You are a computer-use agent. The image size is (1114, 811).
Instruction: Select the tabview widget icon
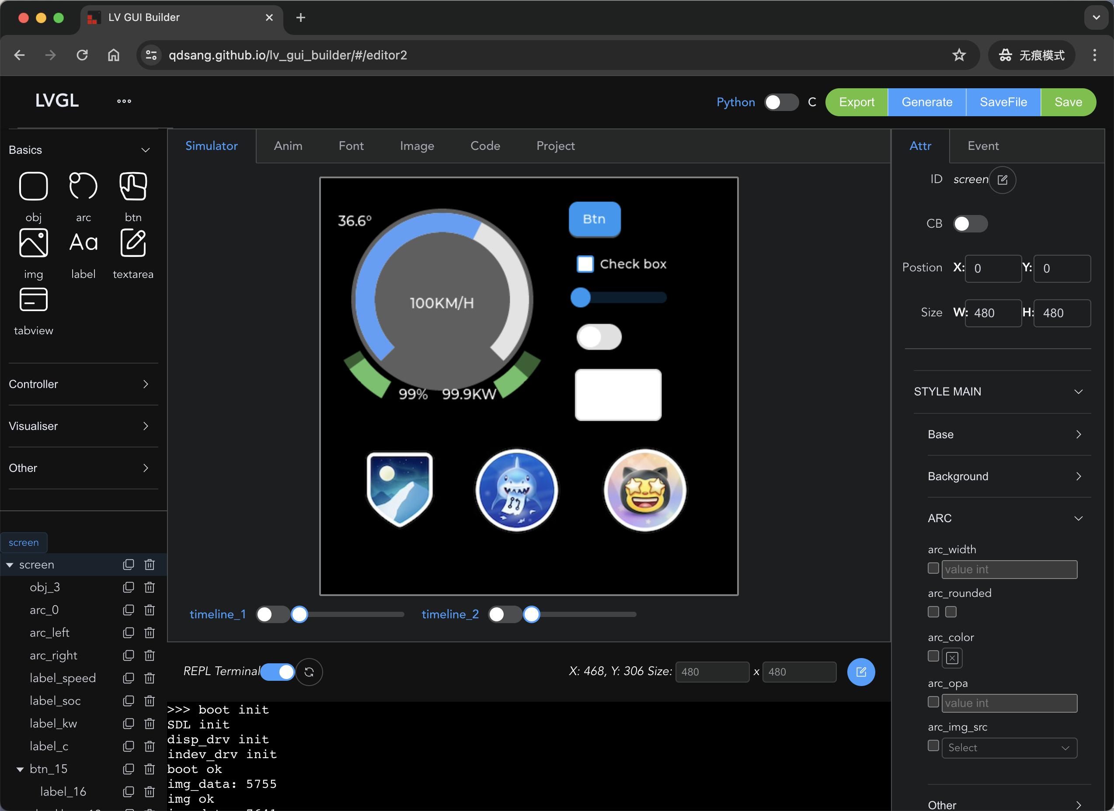point(33,299)
